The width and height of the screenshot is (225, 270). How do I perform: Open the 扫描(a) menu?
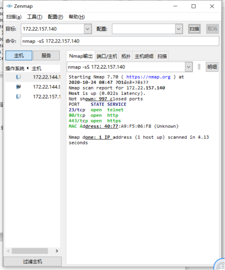click(x=14, y=17)
